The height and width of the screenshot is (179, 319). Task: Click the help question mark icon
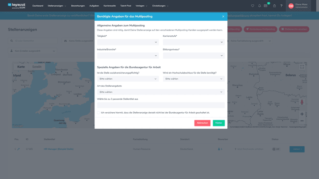281,6
